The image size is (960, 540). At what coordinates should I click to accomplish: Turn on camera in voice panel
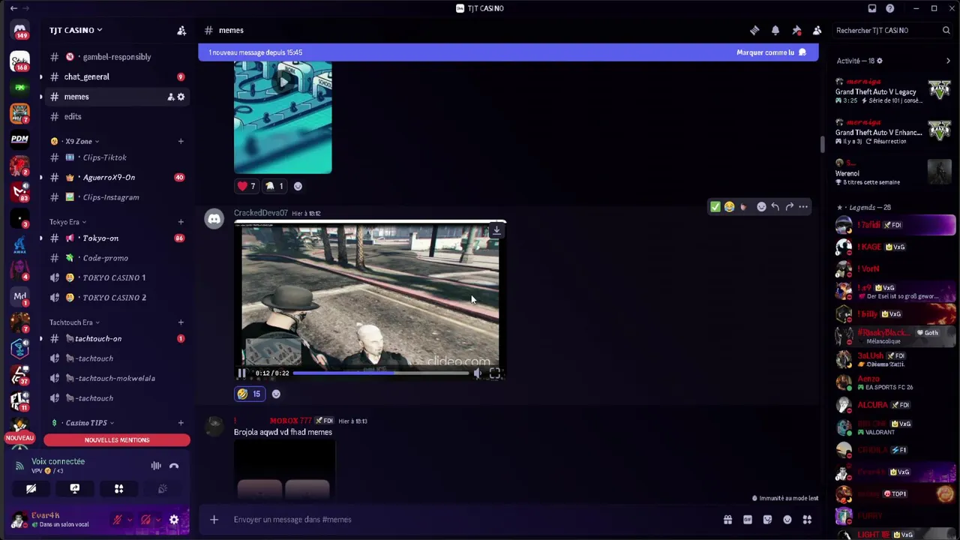pyautogui.click(x=31, y=489)
